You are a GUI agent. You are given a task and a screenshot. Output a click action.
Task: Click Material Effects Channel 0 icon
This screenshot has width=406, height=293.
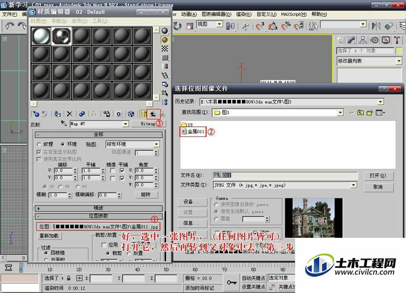pos(119,114)
